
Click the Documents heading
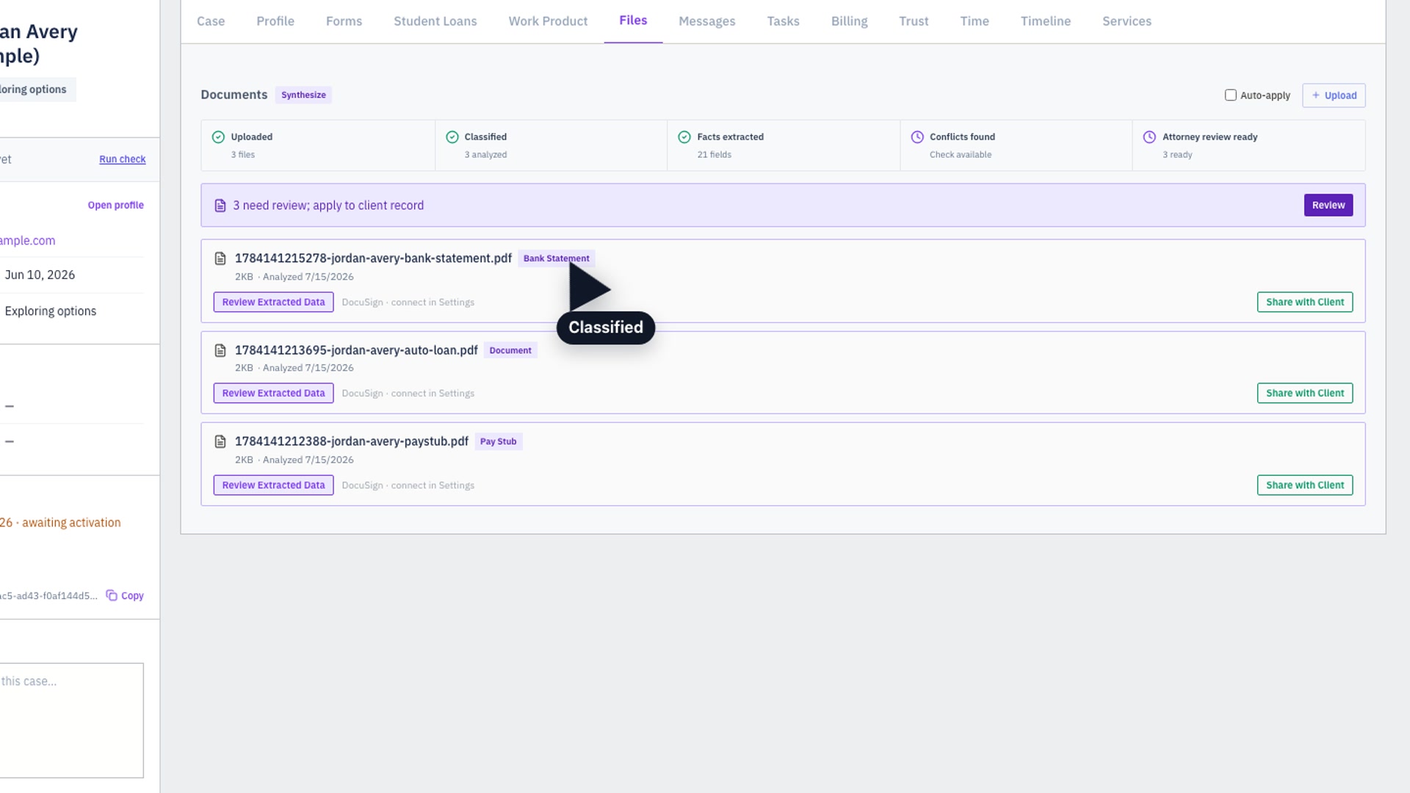pos(234,95)
